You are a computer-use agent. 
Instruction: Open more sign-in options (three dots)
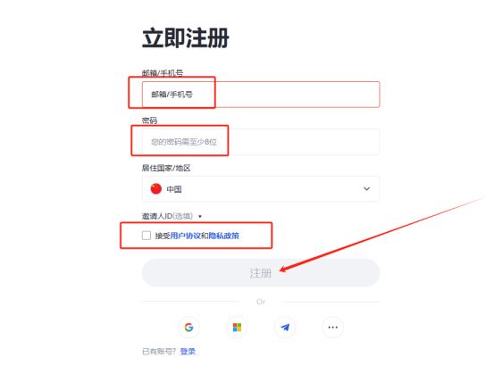click(x=332, y=328)
